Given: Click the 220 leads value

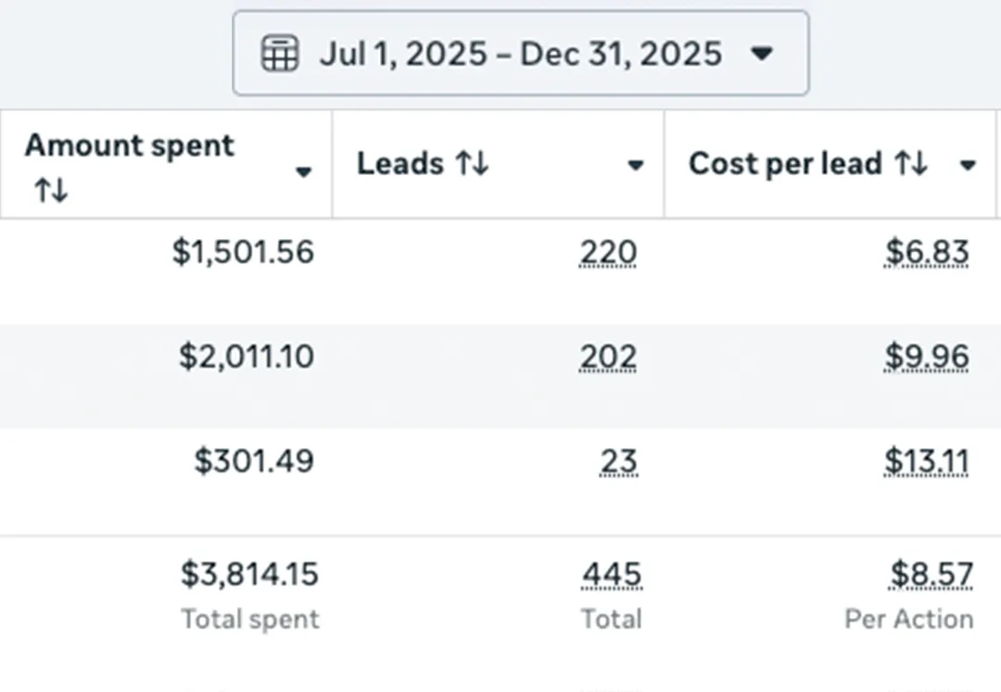Looking at the screenshot, I should (x=608, y=252).
